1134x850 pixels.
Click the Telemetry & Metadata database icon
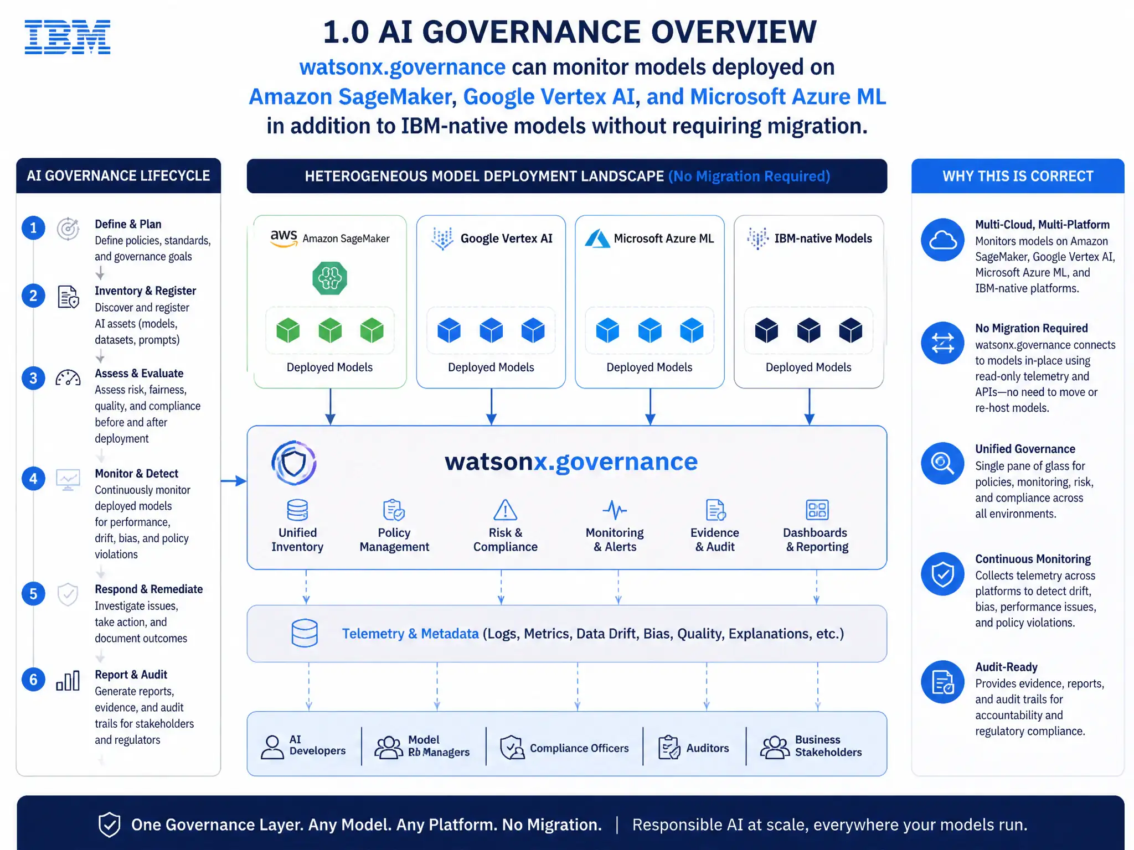click(305, 634)
